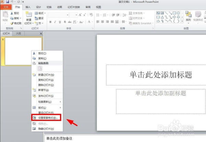Choose Delete Slide (删除幻灯片) in context menu

(x=47, y=85)
